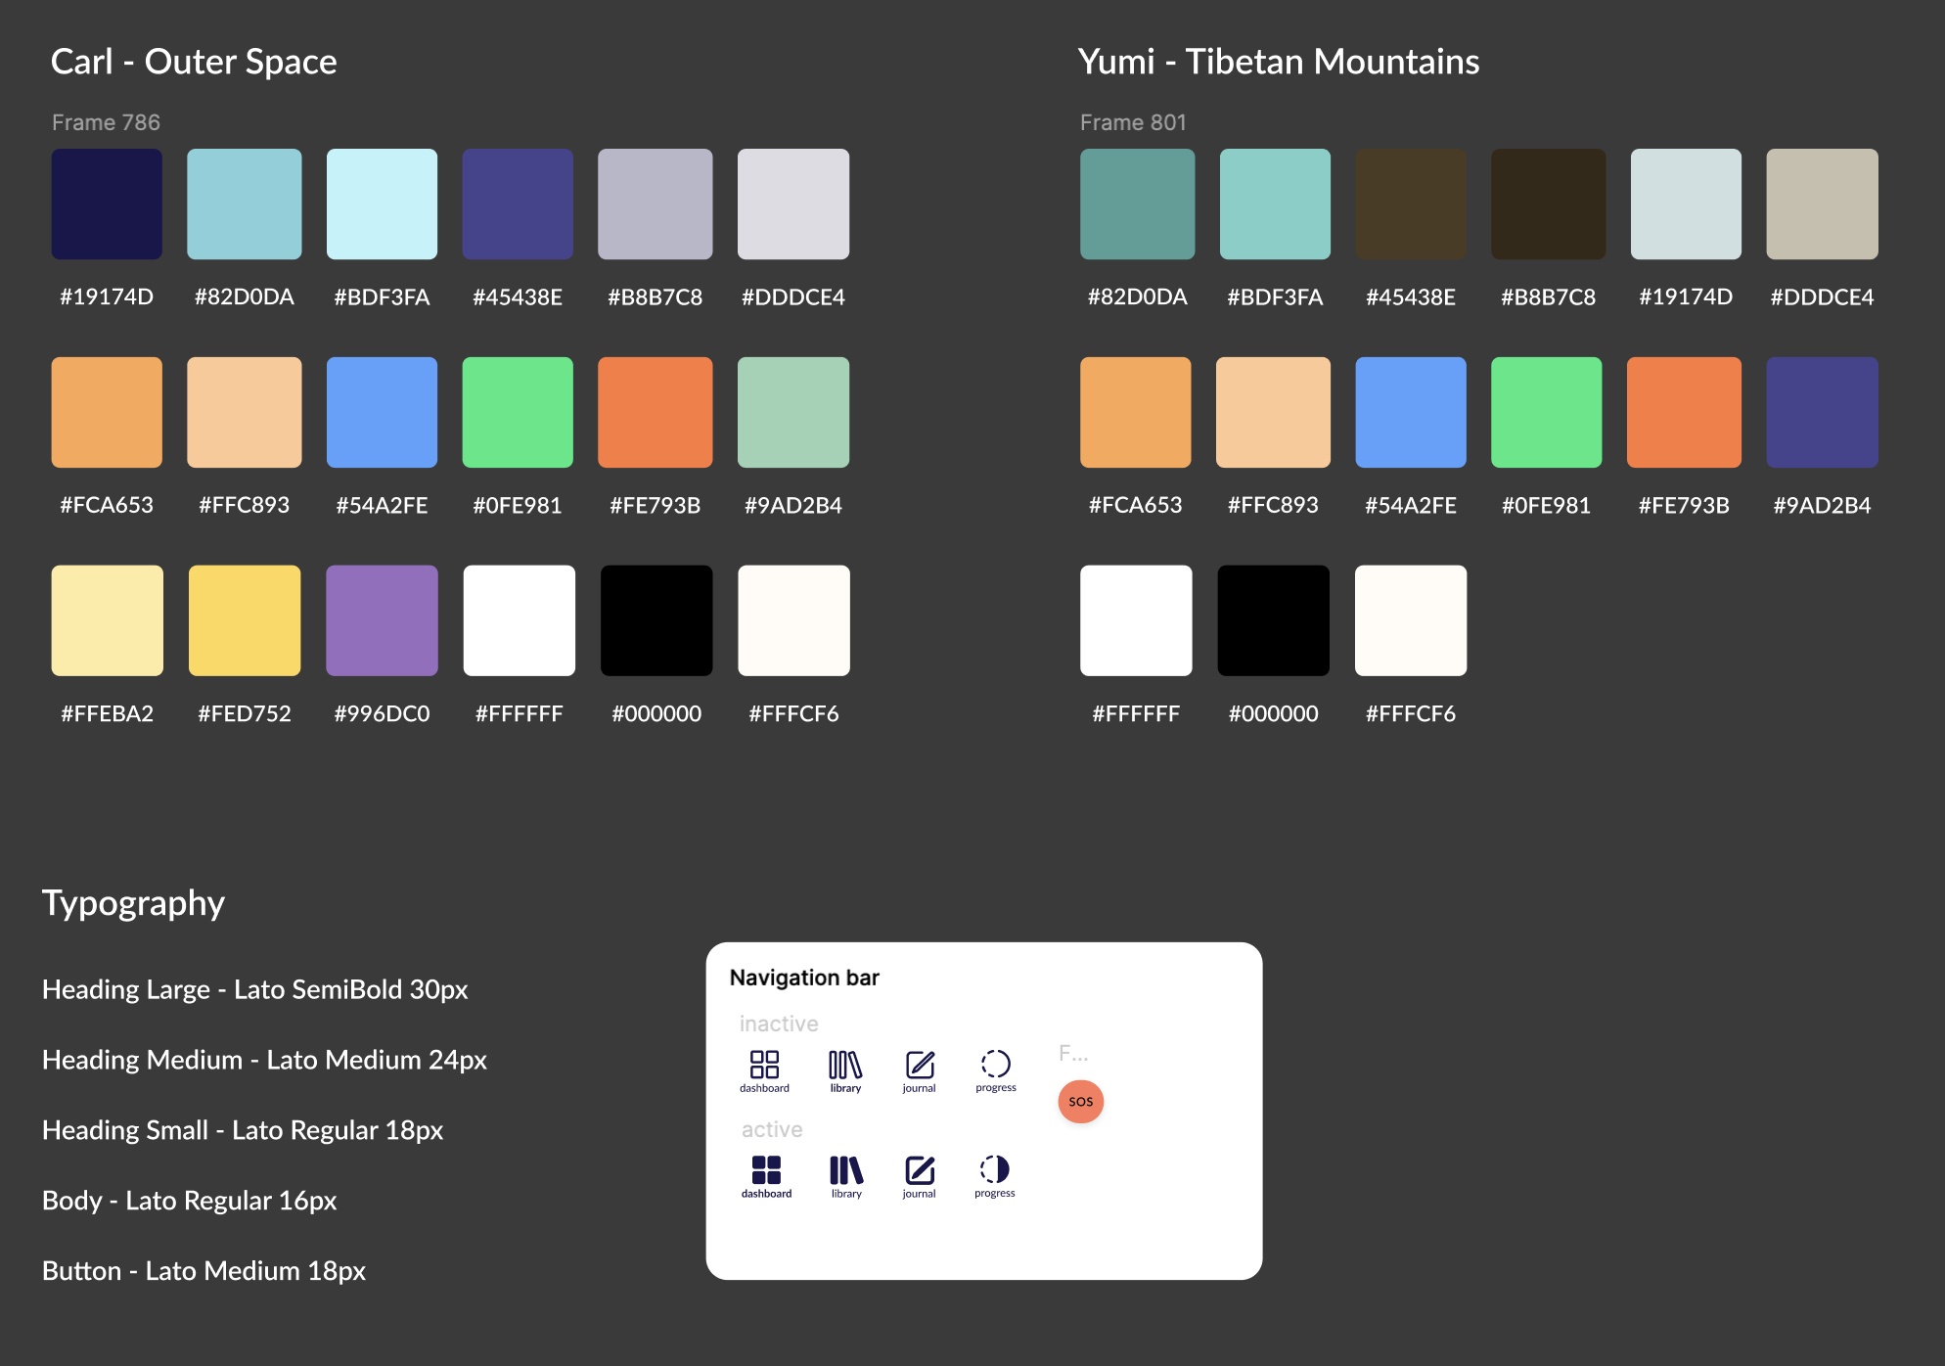Click the active progress icon
The width and height of the screenshot is (1945, 1366).
[x=994, y=1169]
